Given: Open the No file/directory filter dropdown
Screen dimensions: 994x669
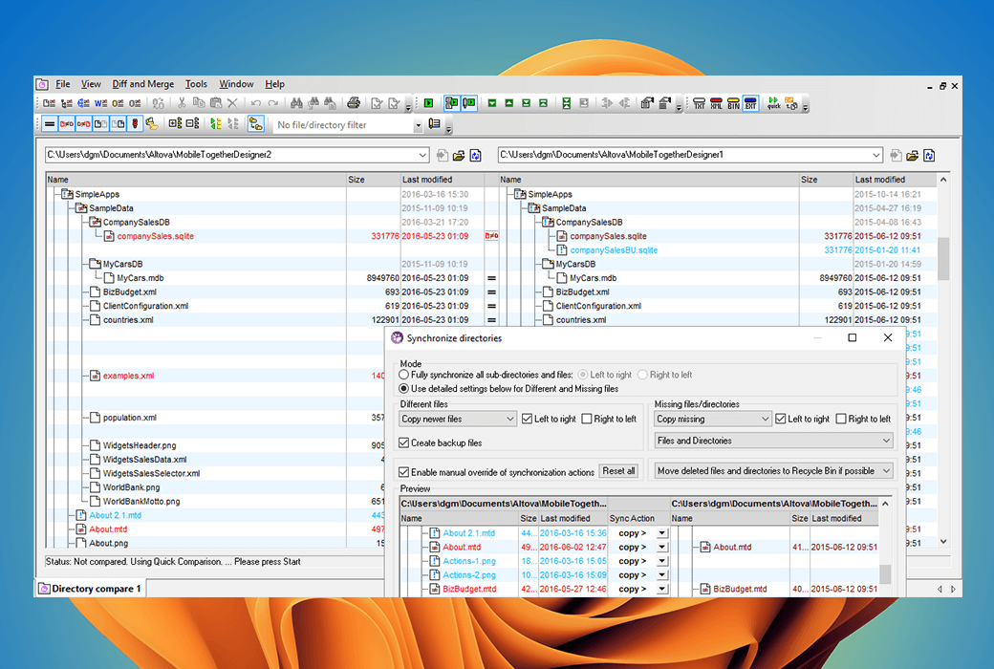Looking at the screenshot, I should coord(418,125).
